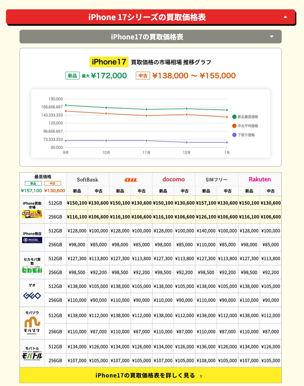Click ¥126,100 in iPhone買取市場 256GB row

pyautogui.click(x=206, y=217)
